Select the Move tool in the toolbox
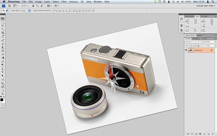Image resolution: width=217 pixels, height=136 pixels. [x=3, y=19]
